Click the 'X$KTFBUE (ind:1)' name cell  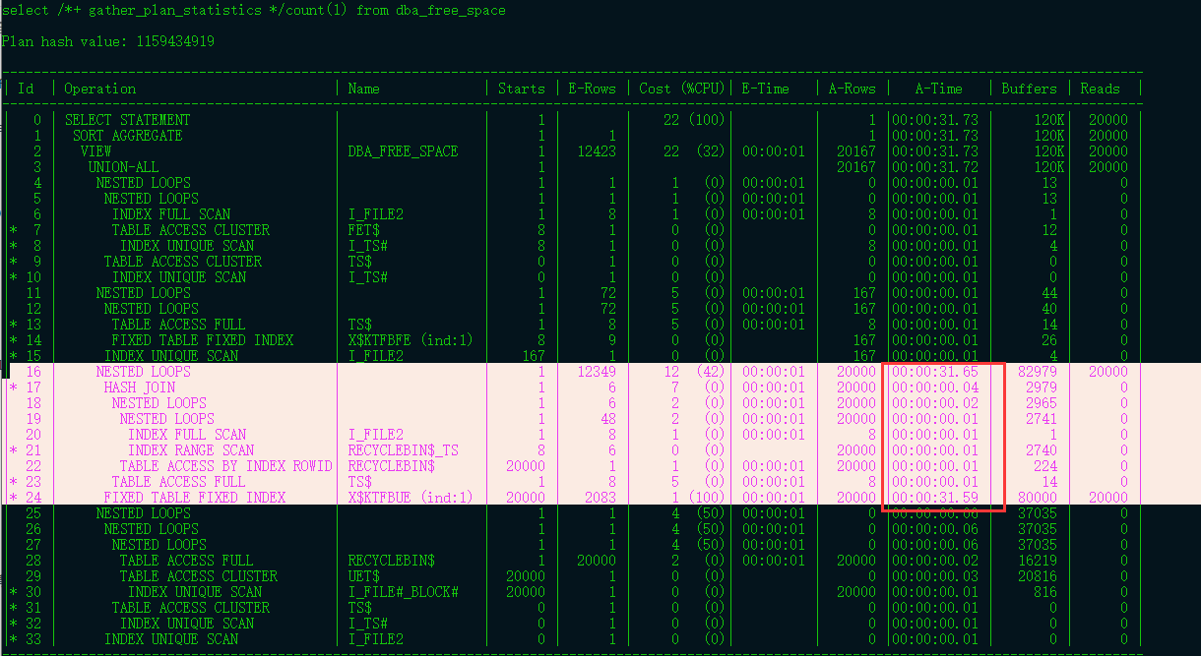pos(411,498)
